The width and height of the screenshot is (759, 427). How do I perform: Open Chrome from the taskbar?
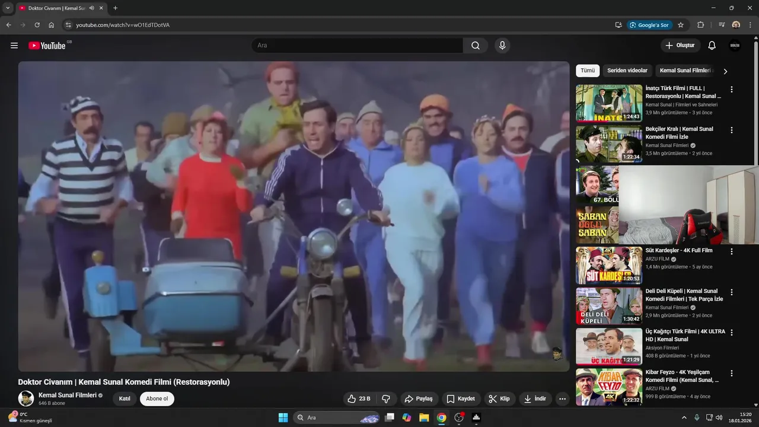pyautogui.click(x=441, y=418)
